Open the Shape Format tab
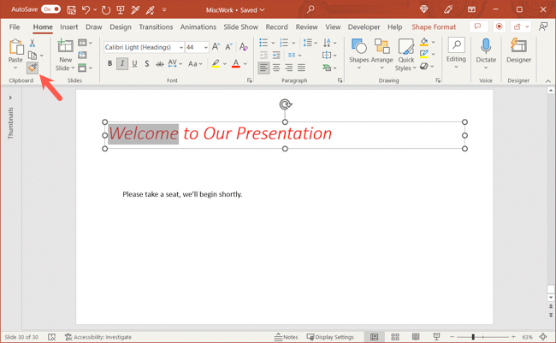Image resolution: width=556 pixels, height=343 pixels. 434,27
